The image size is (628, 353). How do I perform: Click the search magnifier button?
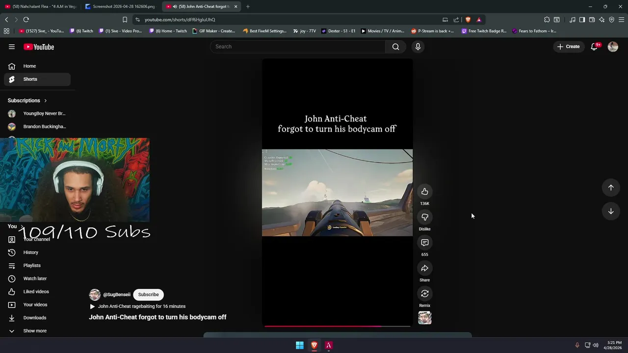(x=395, y=47)
